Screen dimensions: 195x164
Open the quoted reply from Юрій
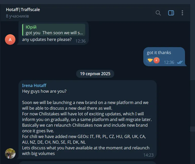(x=54, y=30)
